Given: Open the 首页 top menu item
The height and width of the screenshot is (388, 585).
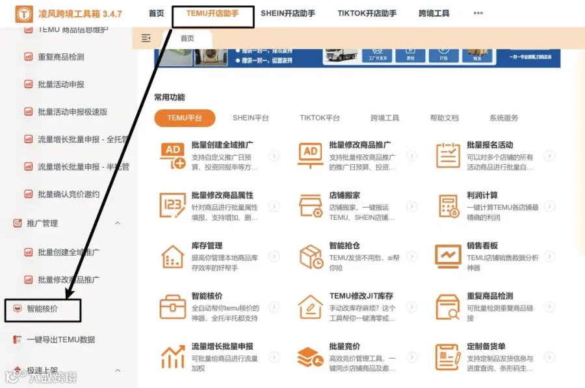Looking at the screenshot, I should click(x=156, y=14).
